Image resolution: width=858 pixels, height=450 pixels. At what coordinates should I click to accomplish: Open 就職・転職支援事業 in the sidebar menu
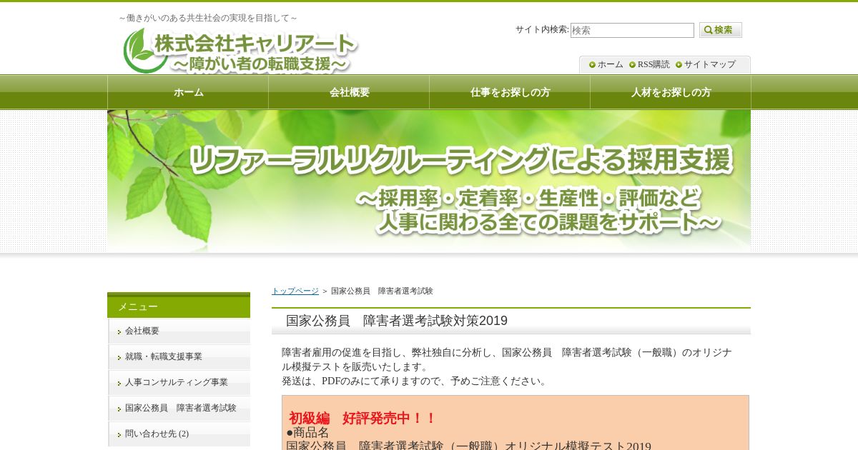pyautogui.click(x=179, y=357)
